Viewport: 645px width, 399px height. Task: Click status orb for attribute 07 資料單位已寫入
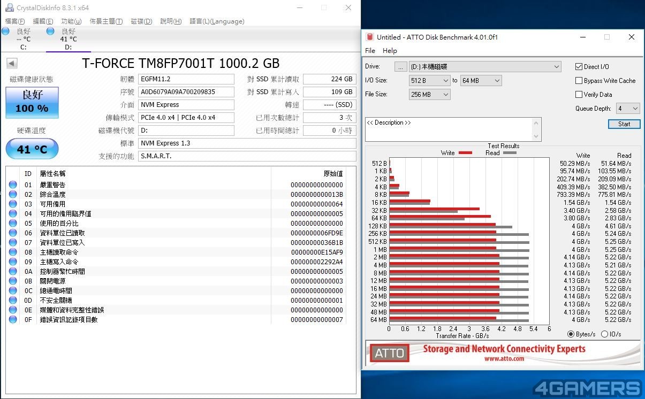[x=13, y=243]
